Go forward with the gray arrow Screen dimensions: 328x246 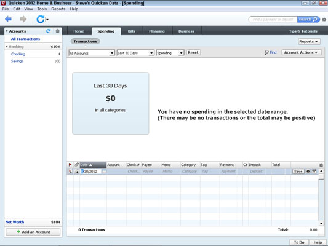23,19
